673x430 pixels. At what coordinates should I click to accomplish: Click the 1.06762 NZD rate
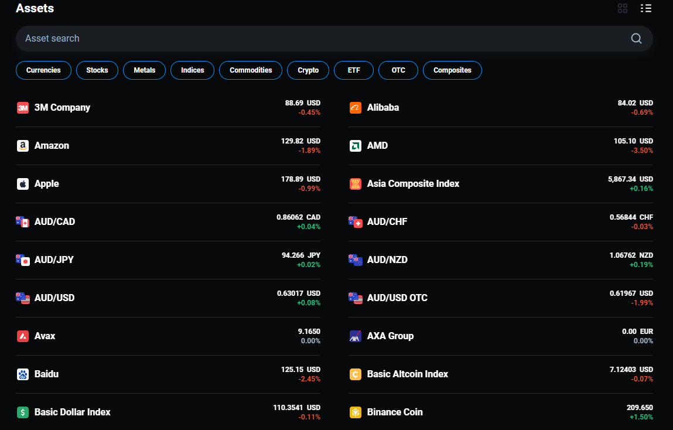pos(631,255)
